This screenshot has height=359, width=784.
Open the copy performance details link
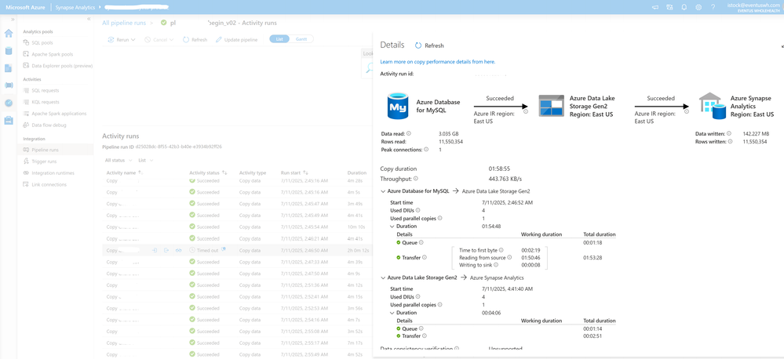437,61
